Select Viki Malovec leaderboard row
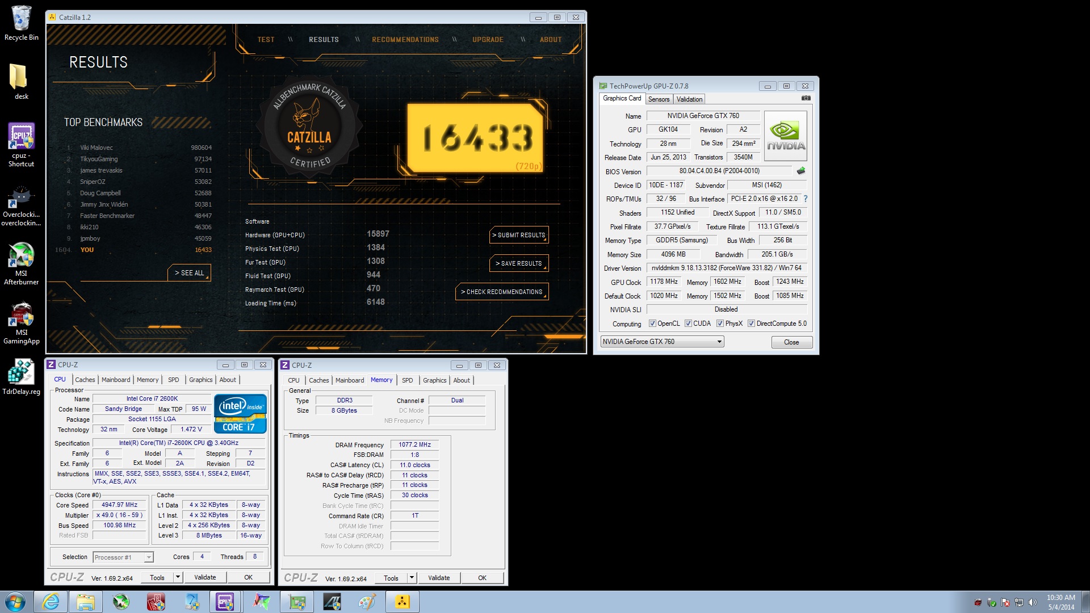The width and height of the screenshot is (1090, 613). coord(139,148)
